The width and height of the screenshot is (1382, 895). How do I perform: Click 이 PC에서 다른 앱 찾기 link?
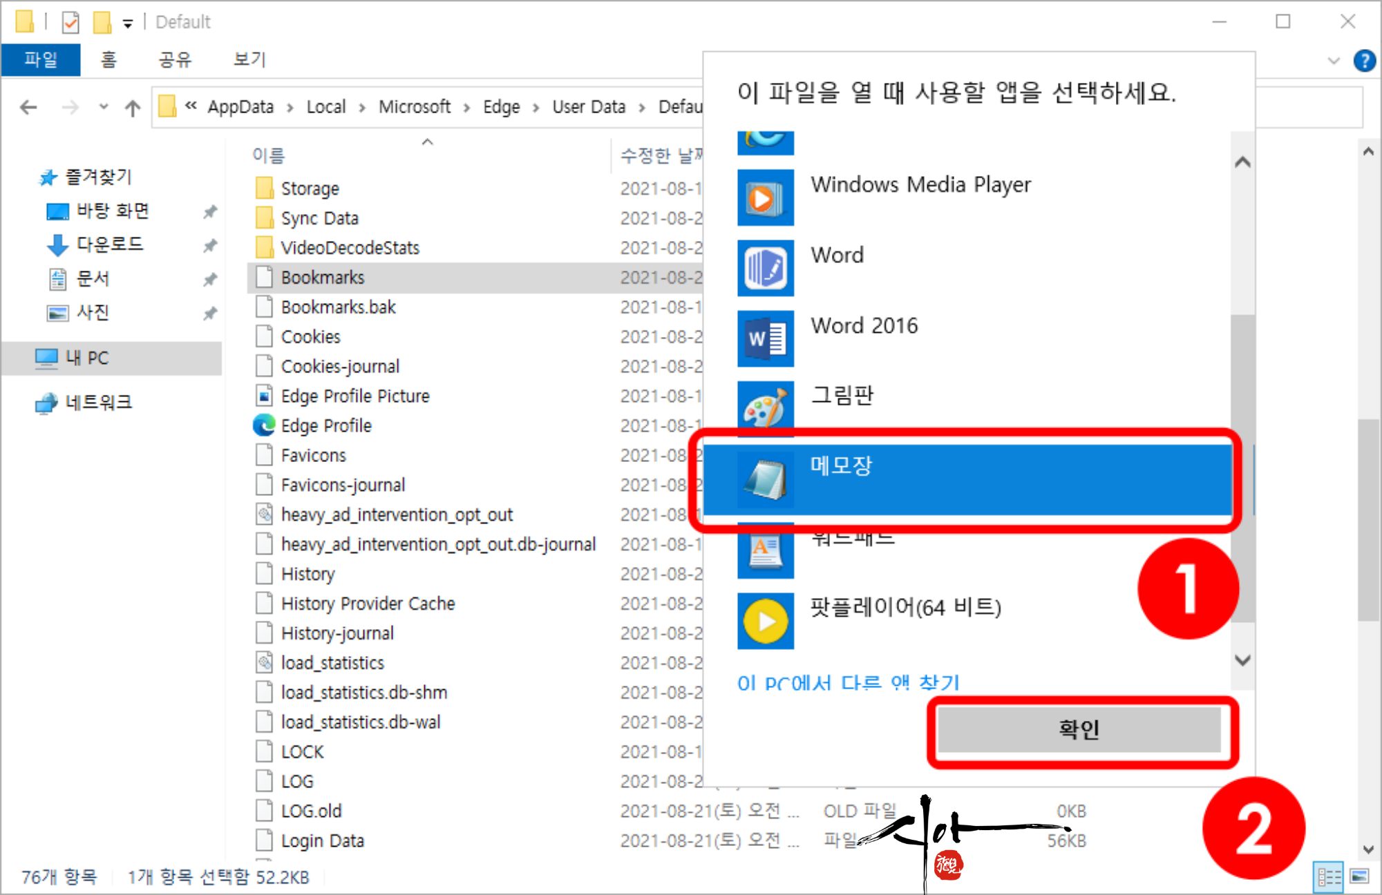849,682
